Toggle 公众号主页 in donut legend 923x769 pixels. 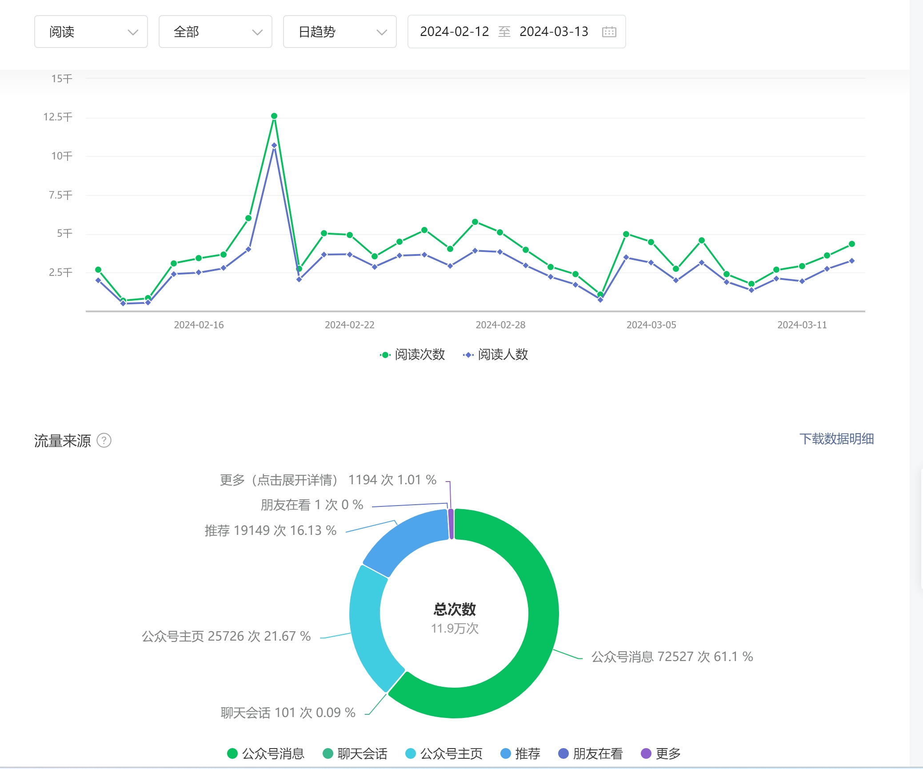pos(444,753)
